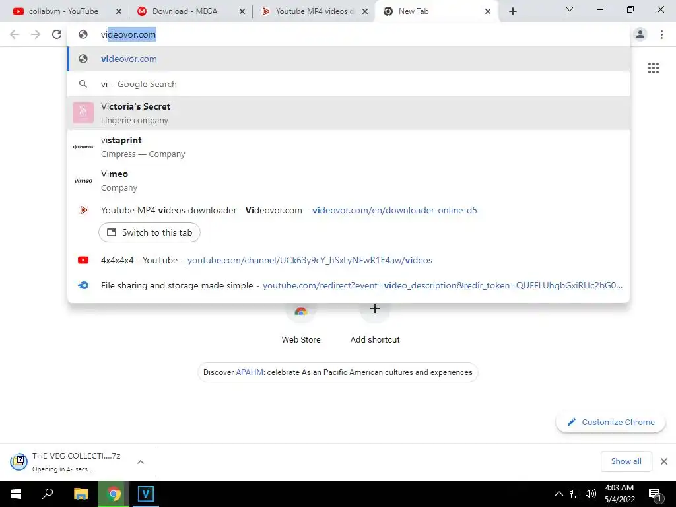
Task: Expand the download item options chevron
Action: point(141,461)
